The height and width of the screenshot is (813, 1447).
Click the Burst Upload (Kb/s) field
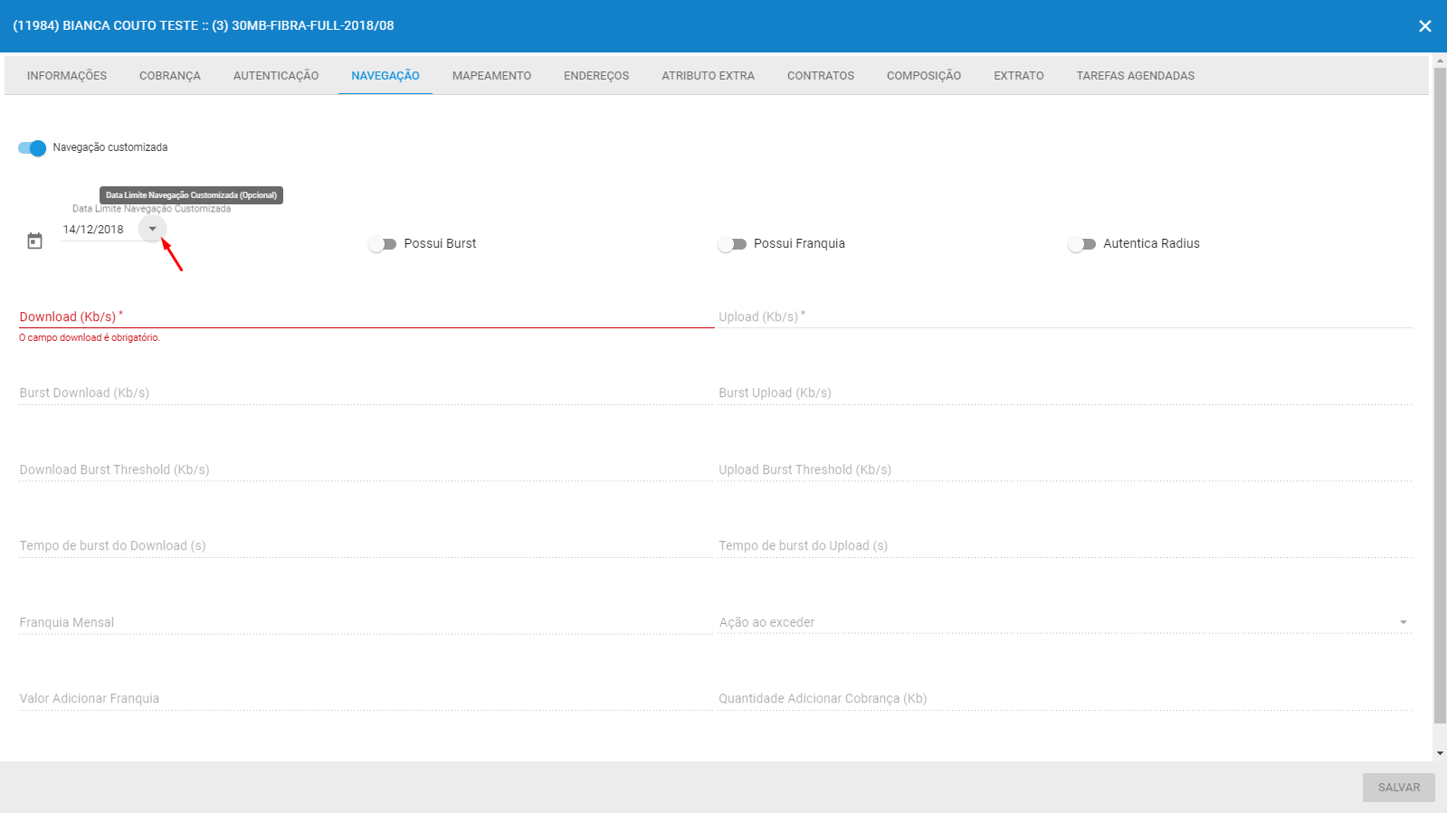point(1065,392)
